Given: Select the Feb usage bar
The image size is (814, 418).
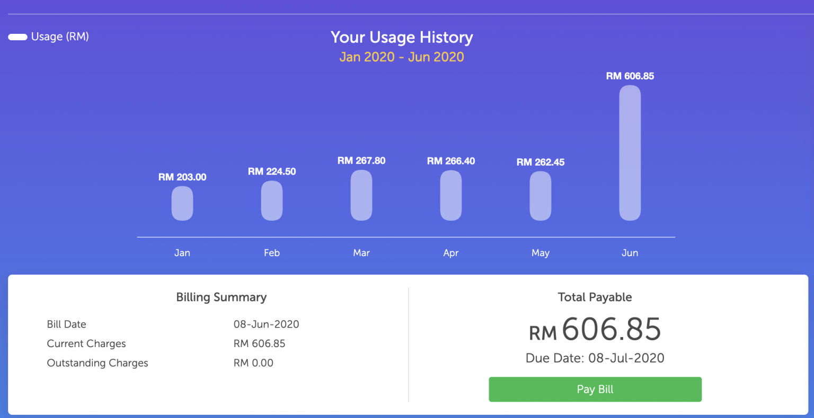Looking at the screenshot, I should [271, 201].
